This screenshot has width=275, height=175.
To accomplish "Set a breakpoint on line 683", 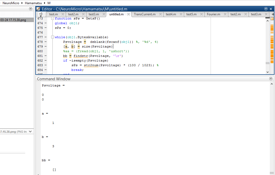I will (x=46, y=65).
